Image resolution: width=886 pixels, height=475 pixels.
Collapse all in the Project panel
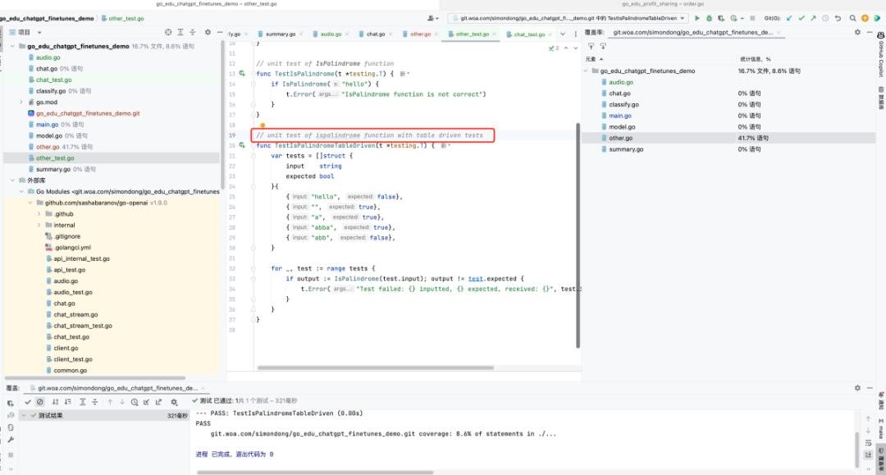click(x=193, y=32)
